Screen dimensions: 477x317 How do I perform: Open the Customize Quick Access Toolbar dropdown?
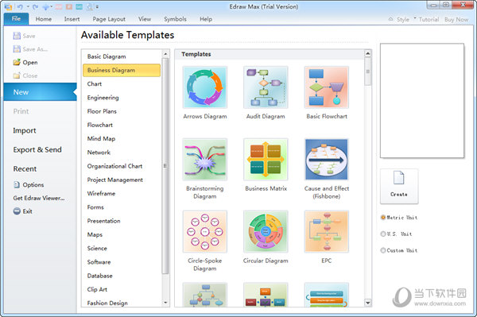coord(97,6)
